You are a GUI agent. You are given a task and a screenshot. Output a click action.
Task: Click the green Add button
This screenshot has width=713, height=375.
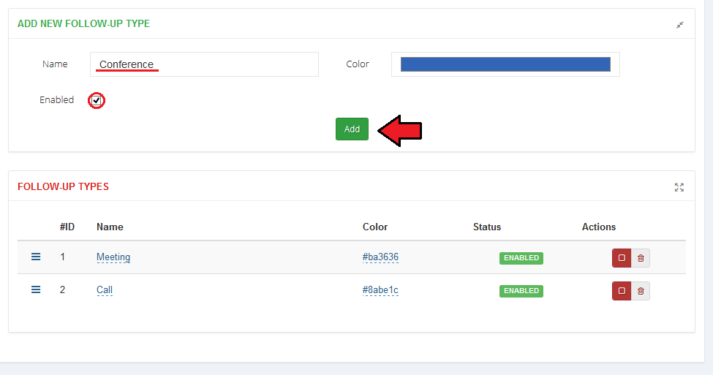(x=352, y=129)
